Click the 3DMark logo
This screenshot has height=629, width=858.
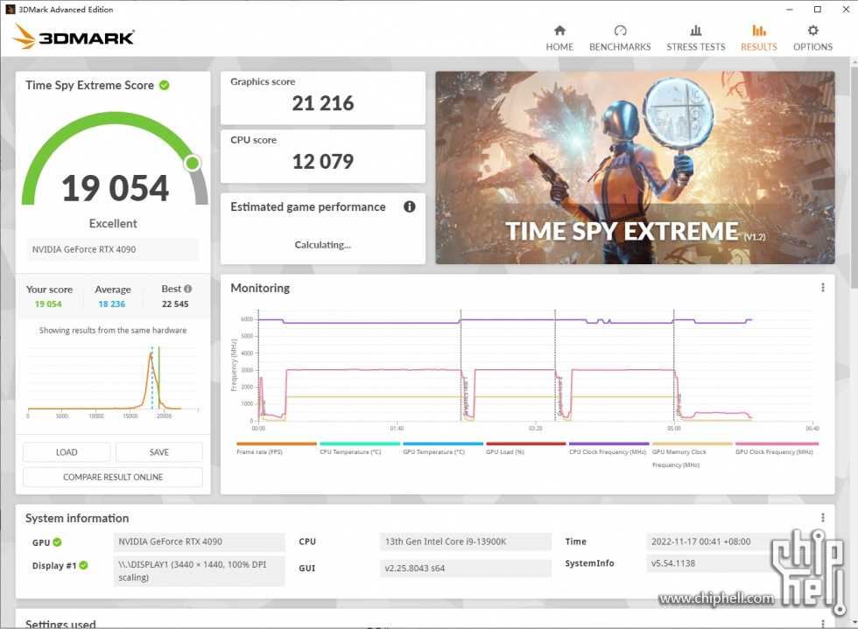point(74,37)
